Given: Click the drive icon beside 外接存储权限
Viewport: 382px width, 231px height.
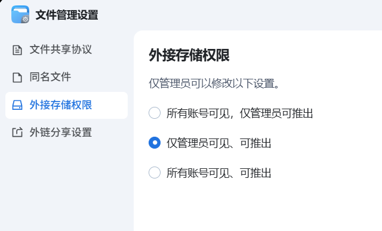Looking at the screenshot, I should click(x=17, y=105).
